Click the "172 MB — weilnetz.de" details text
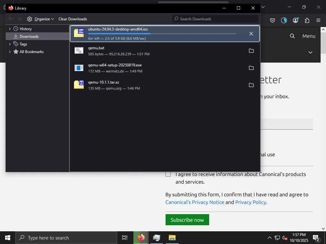 115,71
